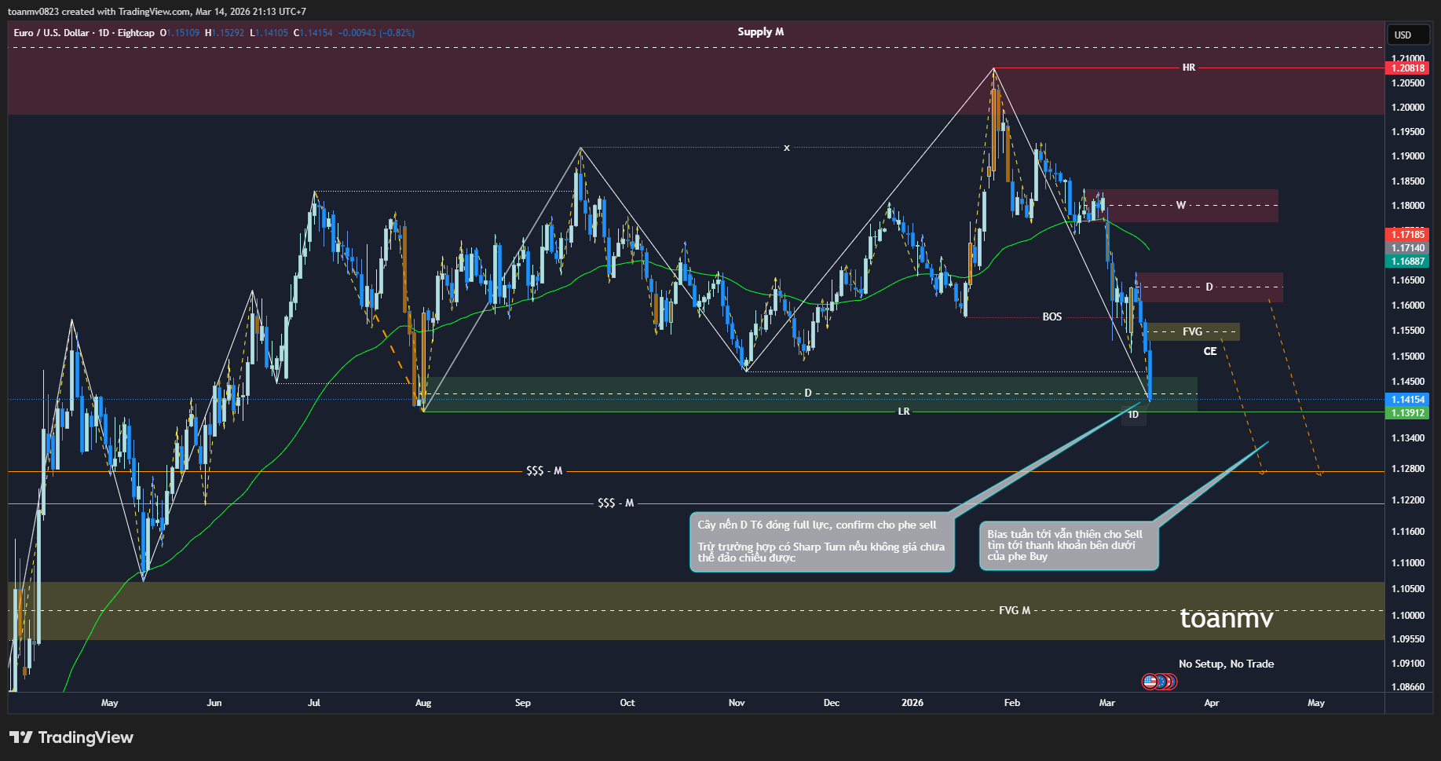The width and height of the screenshot is (1441, 761).
Task: Click the Aug label on the time axis
Action: tap(423, 703)
